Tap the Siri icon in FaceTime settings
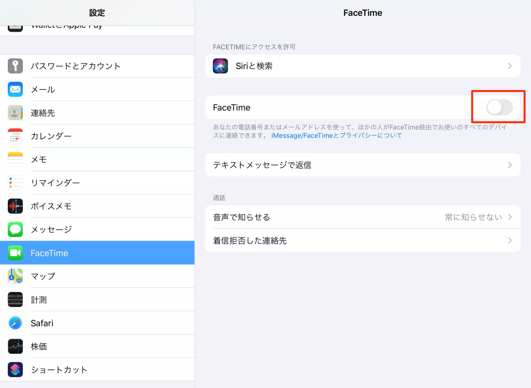Viewport: 531px width, 388px height. [x=220, y=66]
